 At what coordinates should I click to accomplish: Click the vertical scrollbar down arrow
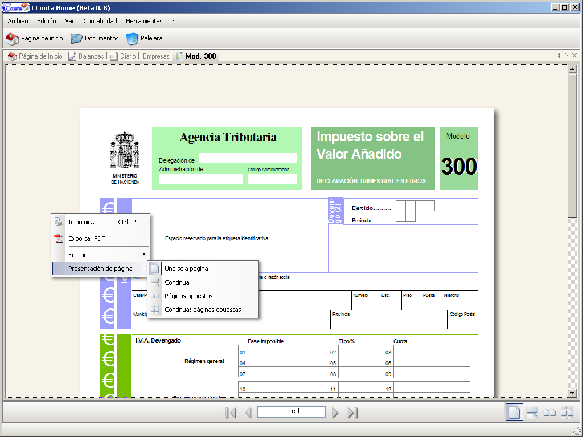[x=572, y=393]
